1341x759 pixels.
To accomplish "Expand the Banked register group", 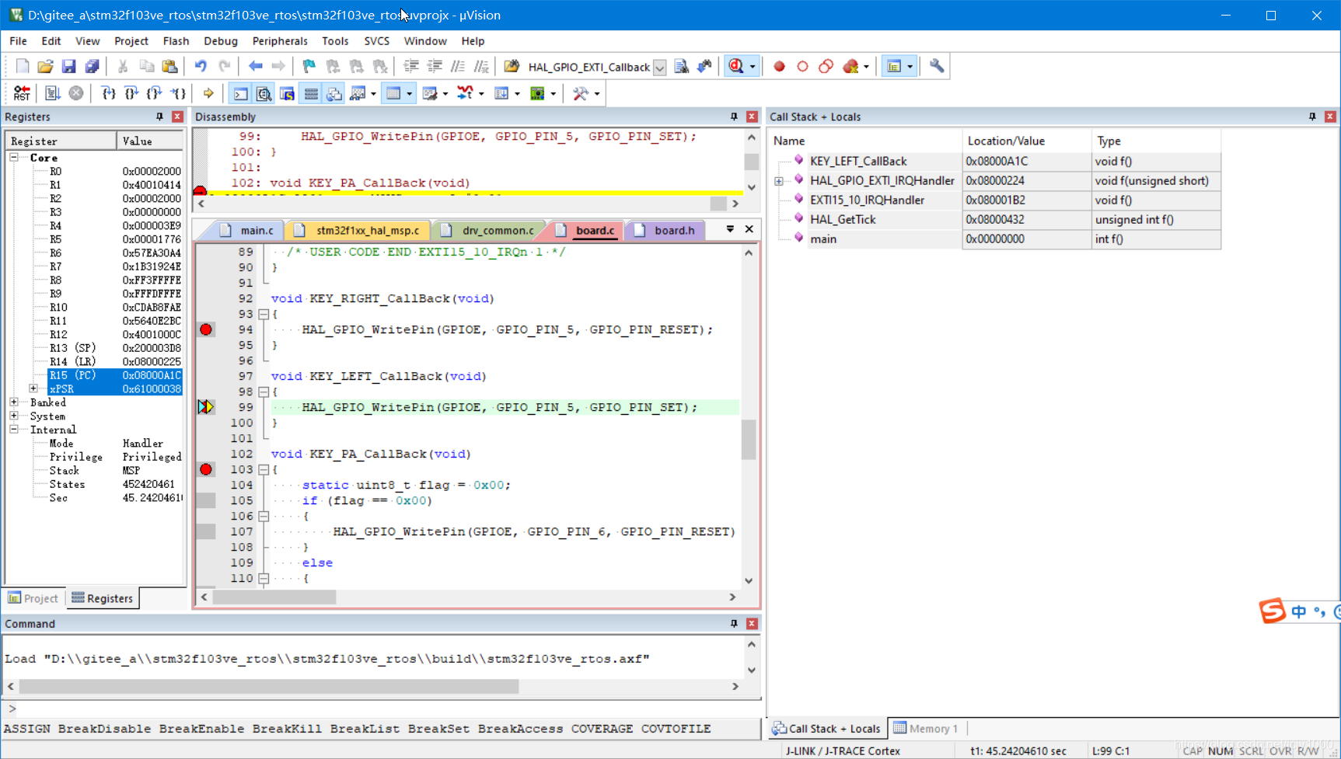I will (x=14, y=402).
